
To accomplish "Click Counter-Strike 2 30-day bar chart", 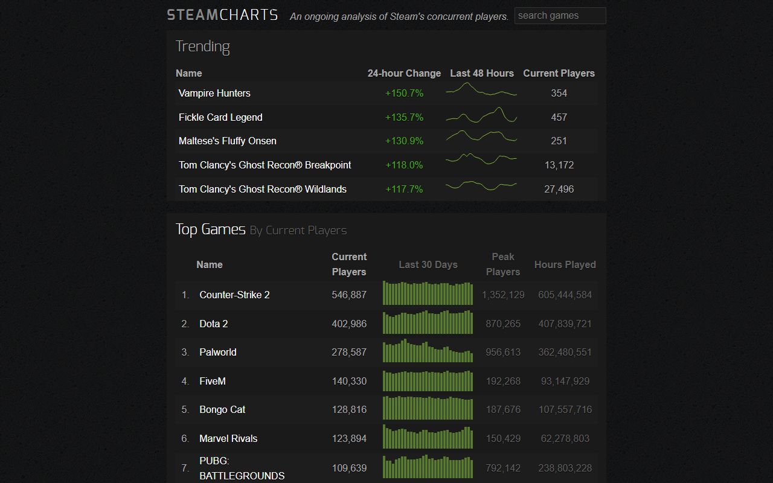I will (x=428, y=293).
